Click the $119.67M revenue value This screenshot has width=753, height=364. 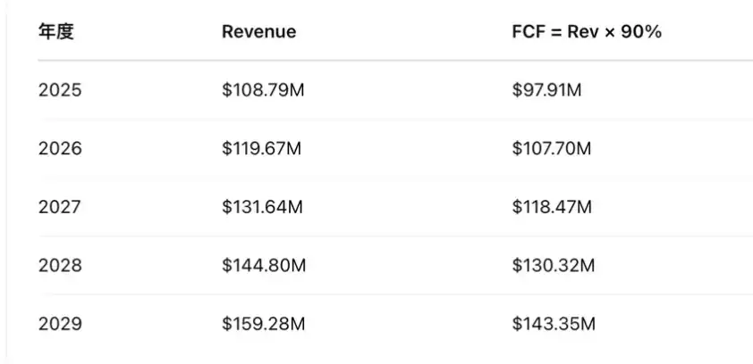pos(261,149)
